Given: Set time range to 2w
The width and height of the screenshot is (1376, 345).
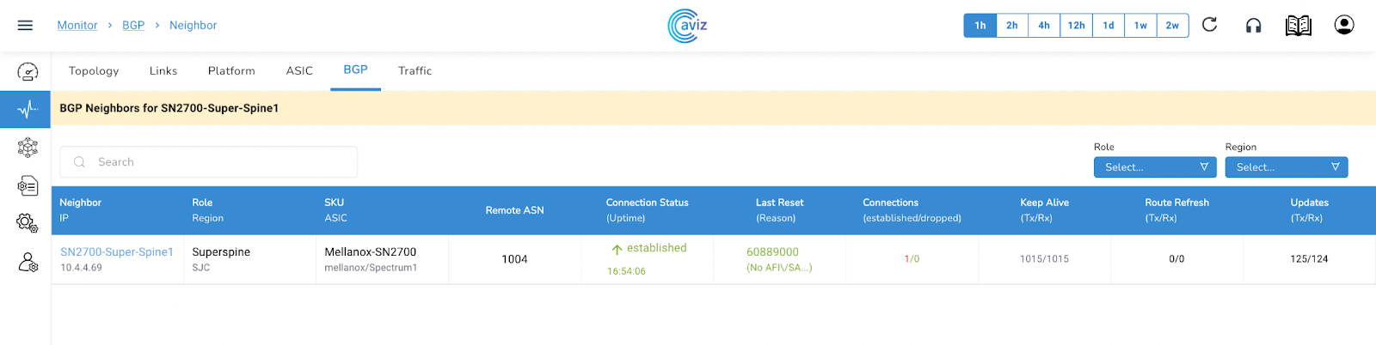Looking at the screenshot, I should tap(1172, 26).
